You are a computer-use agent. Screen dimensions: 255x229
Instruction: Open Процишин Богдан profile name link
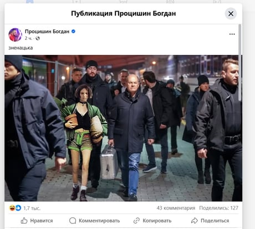click(47, 32)
